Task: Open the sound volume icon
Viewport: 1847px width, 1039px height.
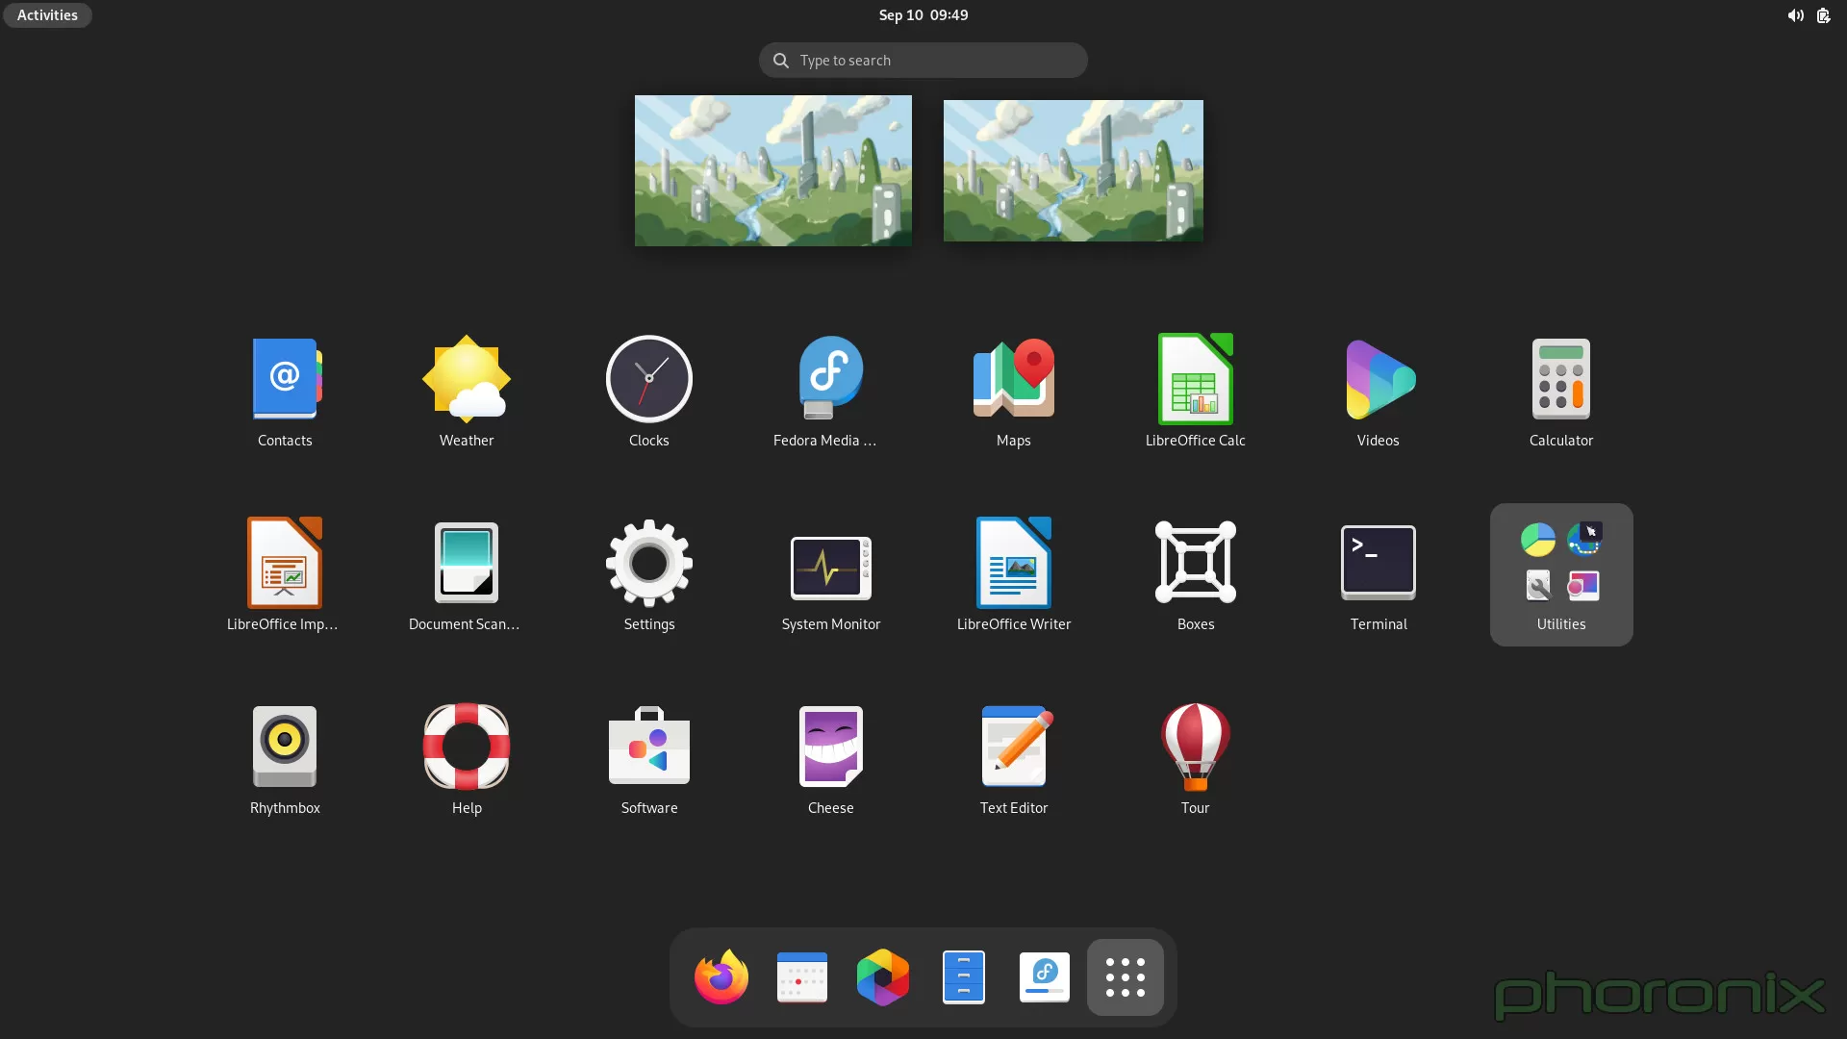Action: click(x=1794, y=14)
